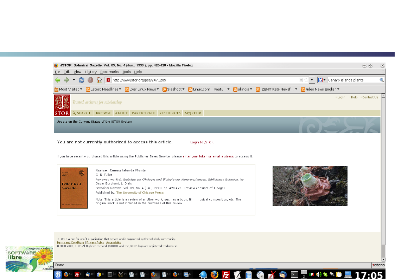Click the top-right Login link
This screenshot has width=395, height=279.
tap(341, 97)
